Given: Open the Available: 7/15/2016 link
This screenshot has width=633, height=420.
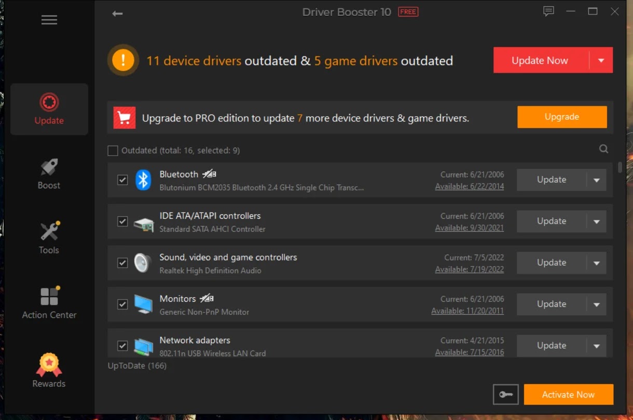Looking at the screenshot, I should point(470,353).
